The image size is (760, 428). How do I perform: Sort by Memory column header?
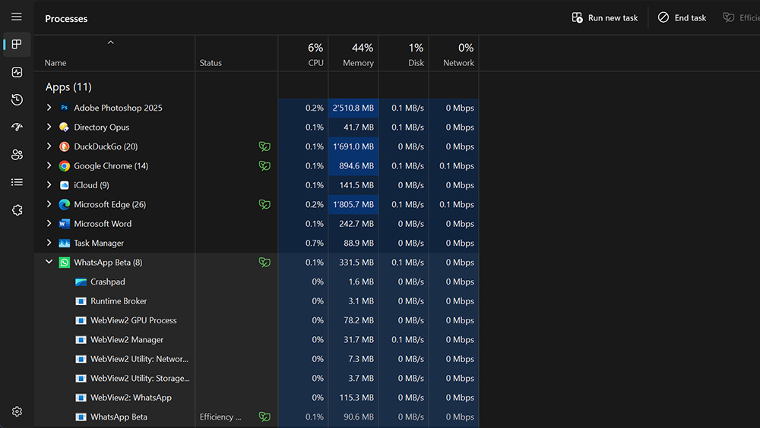[x=353, y=54]
